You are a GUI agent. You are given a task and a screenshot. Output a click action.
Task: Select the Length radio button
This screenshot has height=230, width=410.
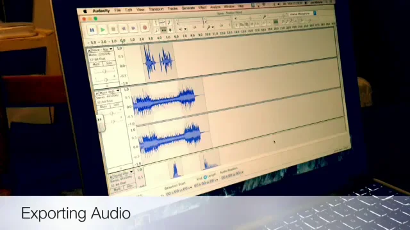point(205,178)
